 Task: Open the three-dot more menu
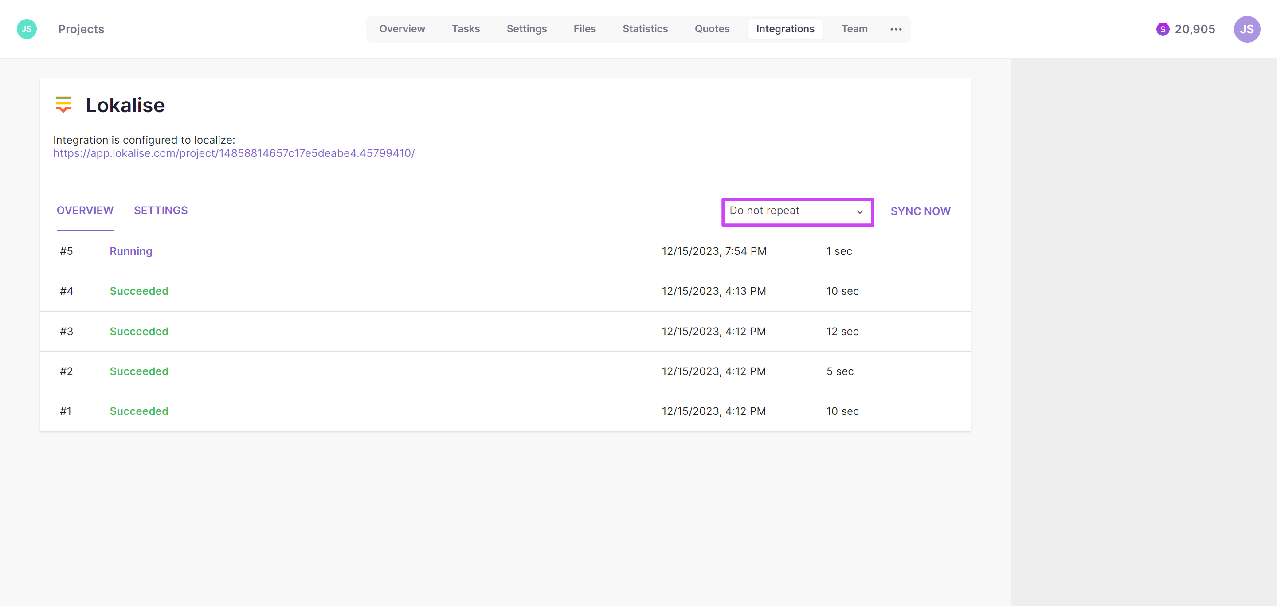(x=895, y=29)
